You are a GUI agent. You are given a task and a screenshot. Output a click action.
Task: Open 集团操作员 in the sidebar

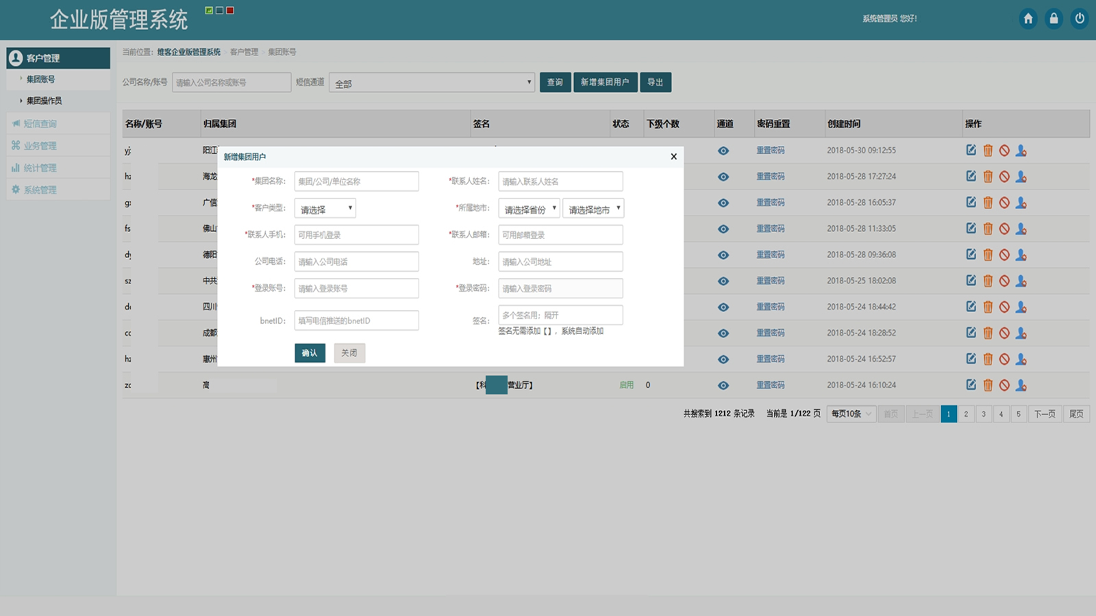(x=45, y=101)
